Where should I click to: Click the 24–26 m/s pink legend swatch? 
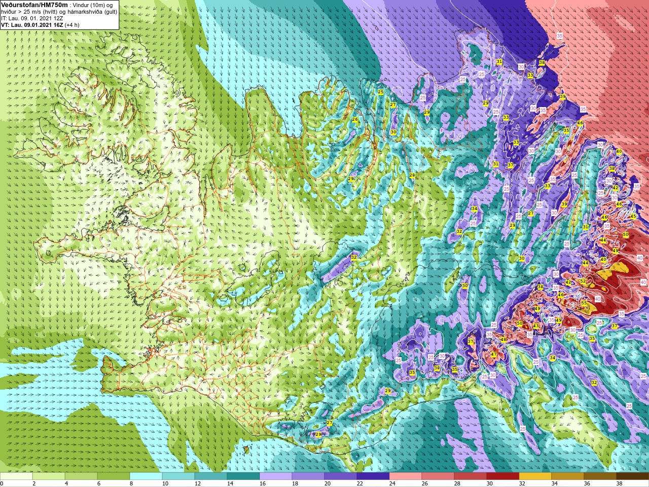point(406,476)
